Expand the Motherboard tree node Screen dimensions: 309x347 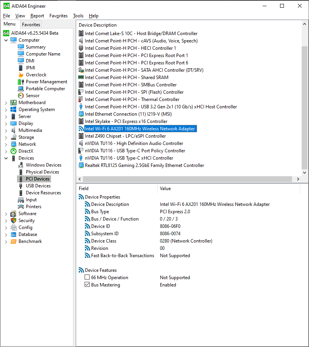click(6, 103)
